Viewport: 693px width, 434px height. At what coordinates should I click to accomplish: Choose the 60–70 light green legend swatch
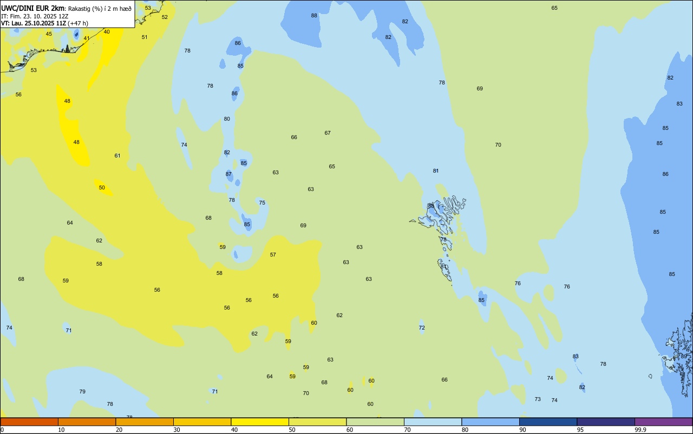(x=375, y=422)
